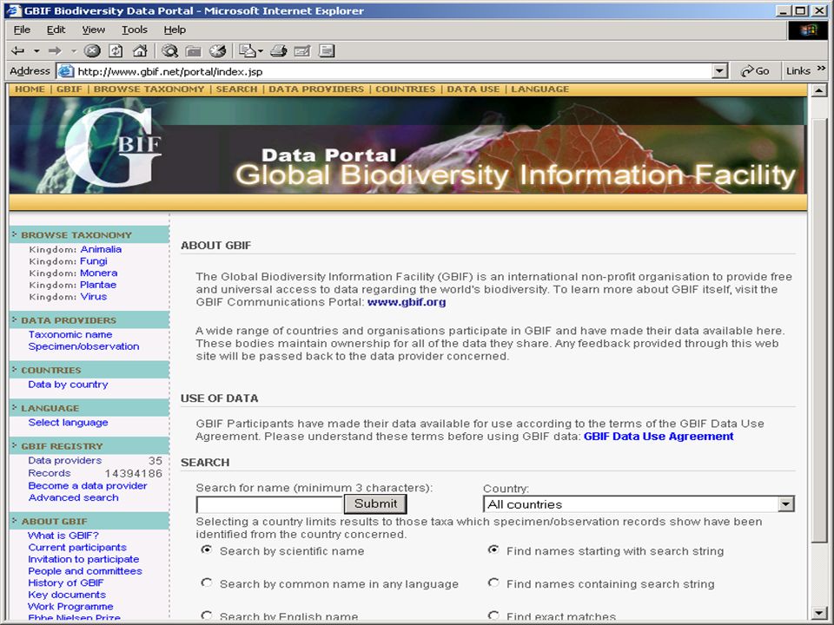Screen dimensions: 834x625
Task: Open the Back button history dropdown arrow
Action: 36,51
